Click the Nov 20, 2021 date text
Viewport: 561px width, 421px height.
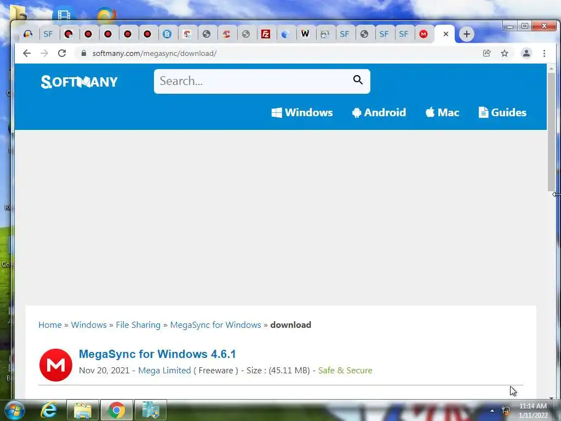click(104, 370)
